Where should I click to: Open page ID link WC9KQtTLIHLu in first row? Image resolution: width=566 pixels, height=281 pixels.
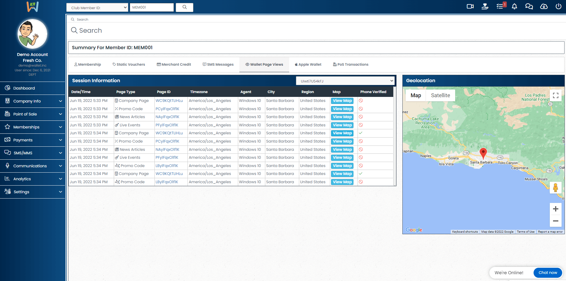click(x=169, y=101)
